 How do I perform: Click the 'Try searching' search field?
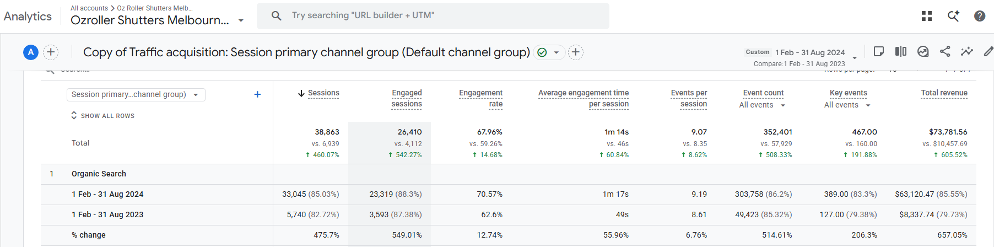pyautogui.click(x=433, y=15)
